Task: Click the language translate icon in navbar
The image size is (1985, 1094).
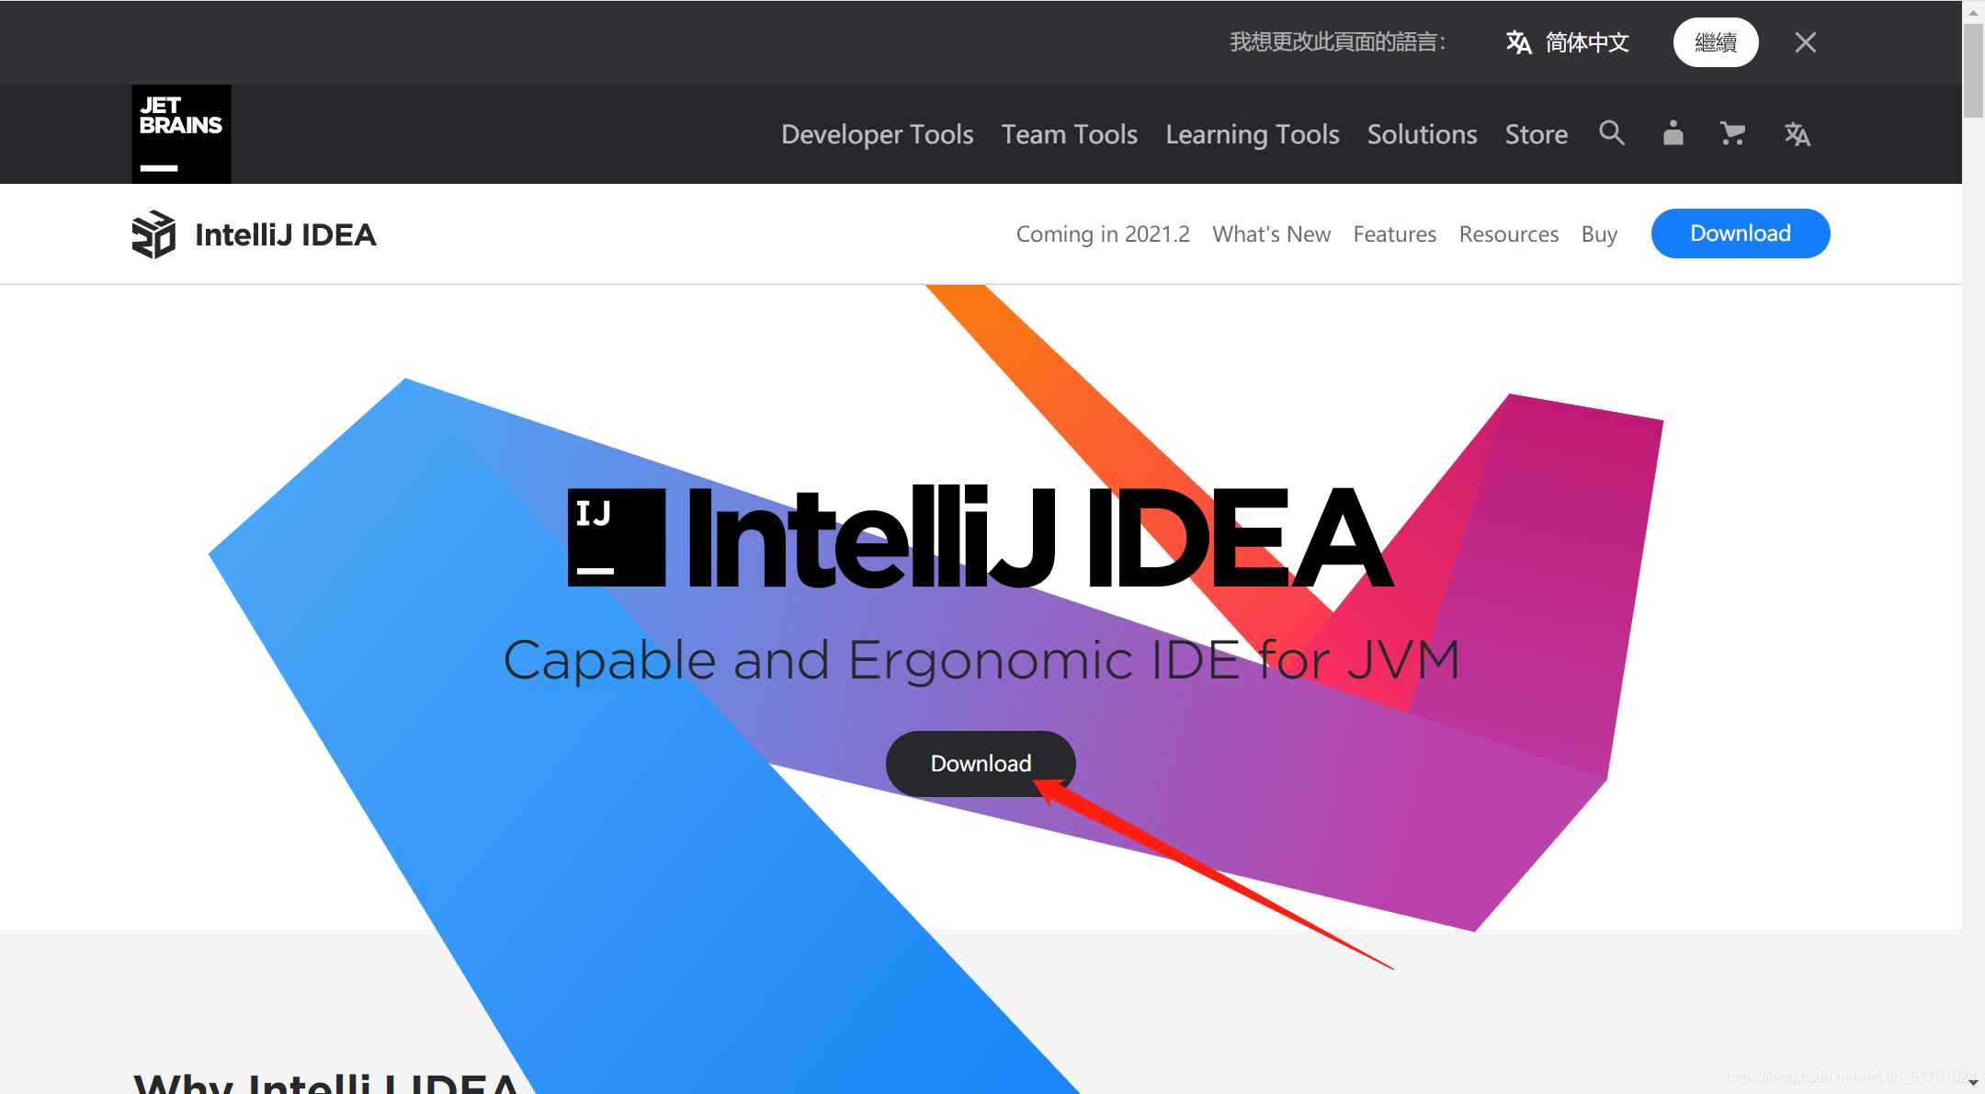Action: point(1798,134)
